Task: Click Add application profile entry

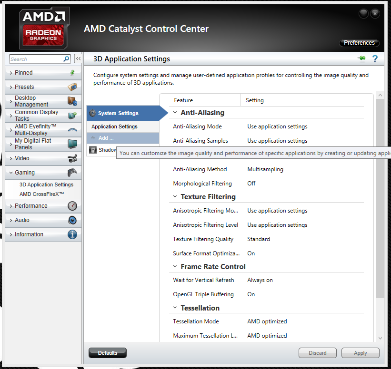Action: click(x=123, y=138)
